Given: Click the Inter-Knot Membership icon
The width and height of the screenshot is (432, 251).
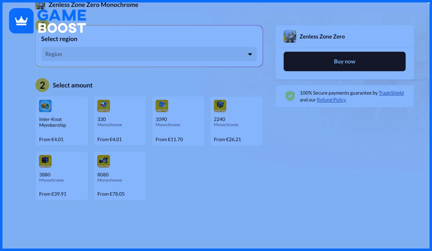Looking at the screenshot, I should click(x=45, y=106).
